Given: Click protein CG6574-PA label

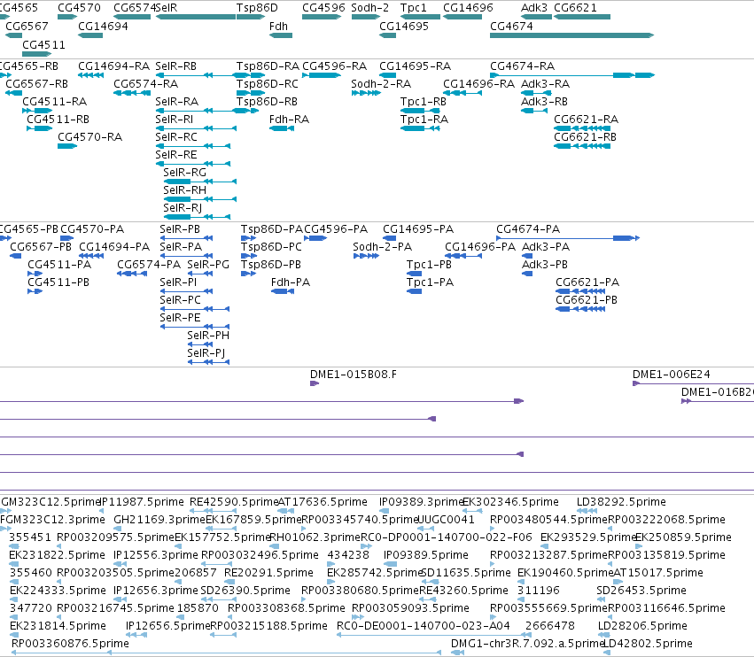Looking at the screenshot, I should pos(149,265).
